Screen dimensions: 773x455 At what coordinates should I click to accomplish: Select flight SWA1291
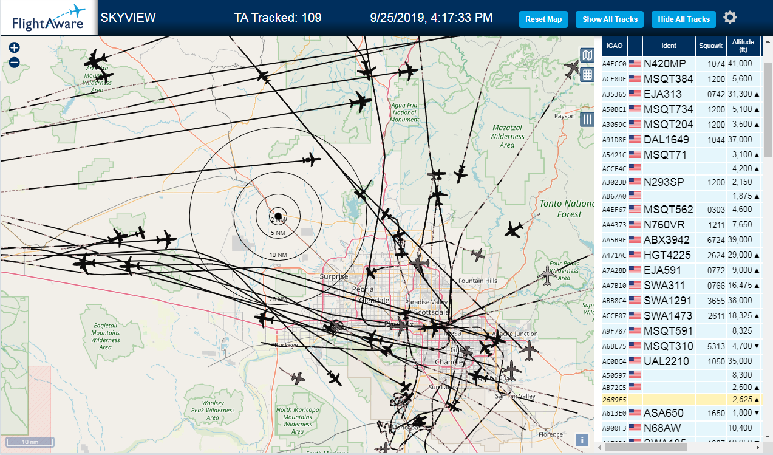tap(680, 300)
